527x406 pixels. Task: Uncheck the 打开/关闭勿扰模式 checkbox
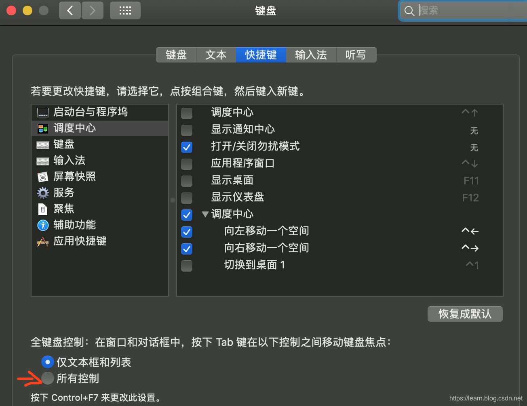click(187, 147)
